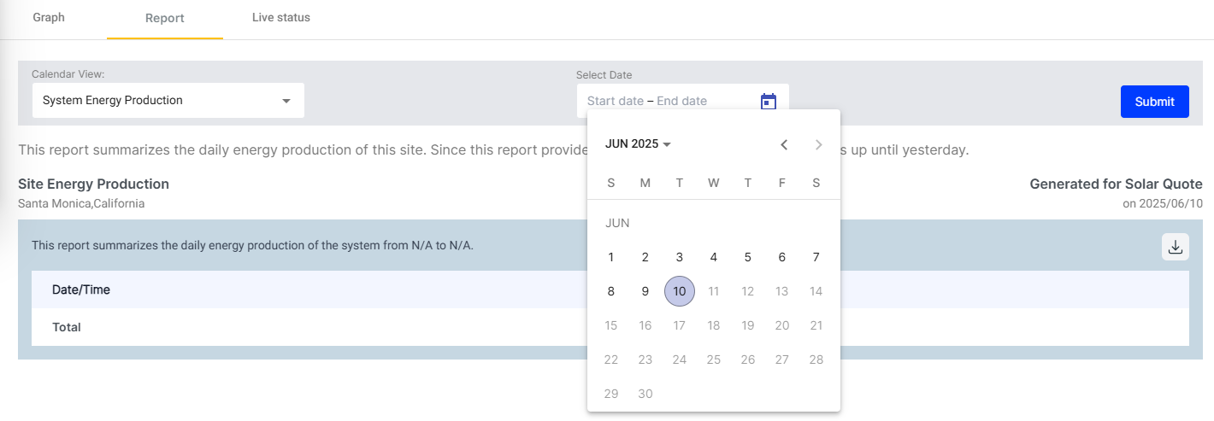
Task: Select the Report tab
Action: [x=165, y=19]
